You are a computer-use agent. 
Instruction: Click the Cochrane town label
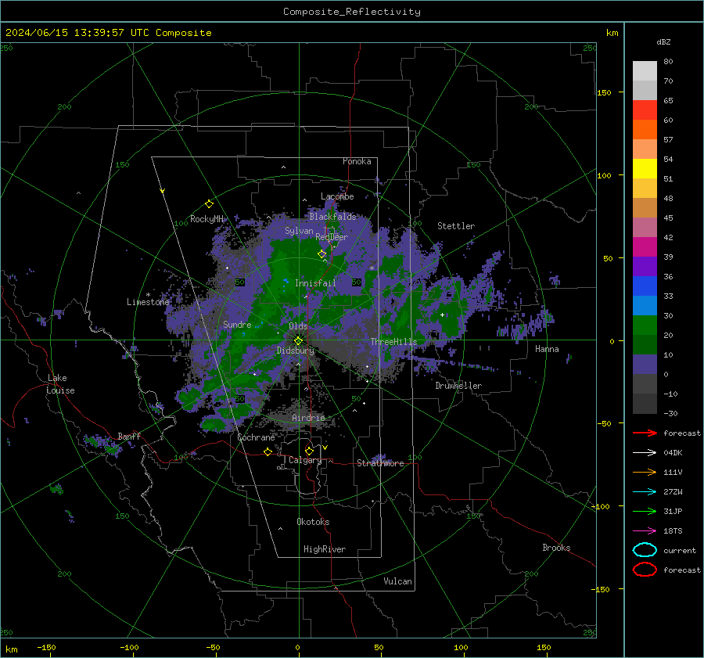256,437
